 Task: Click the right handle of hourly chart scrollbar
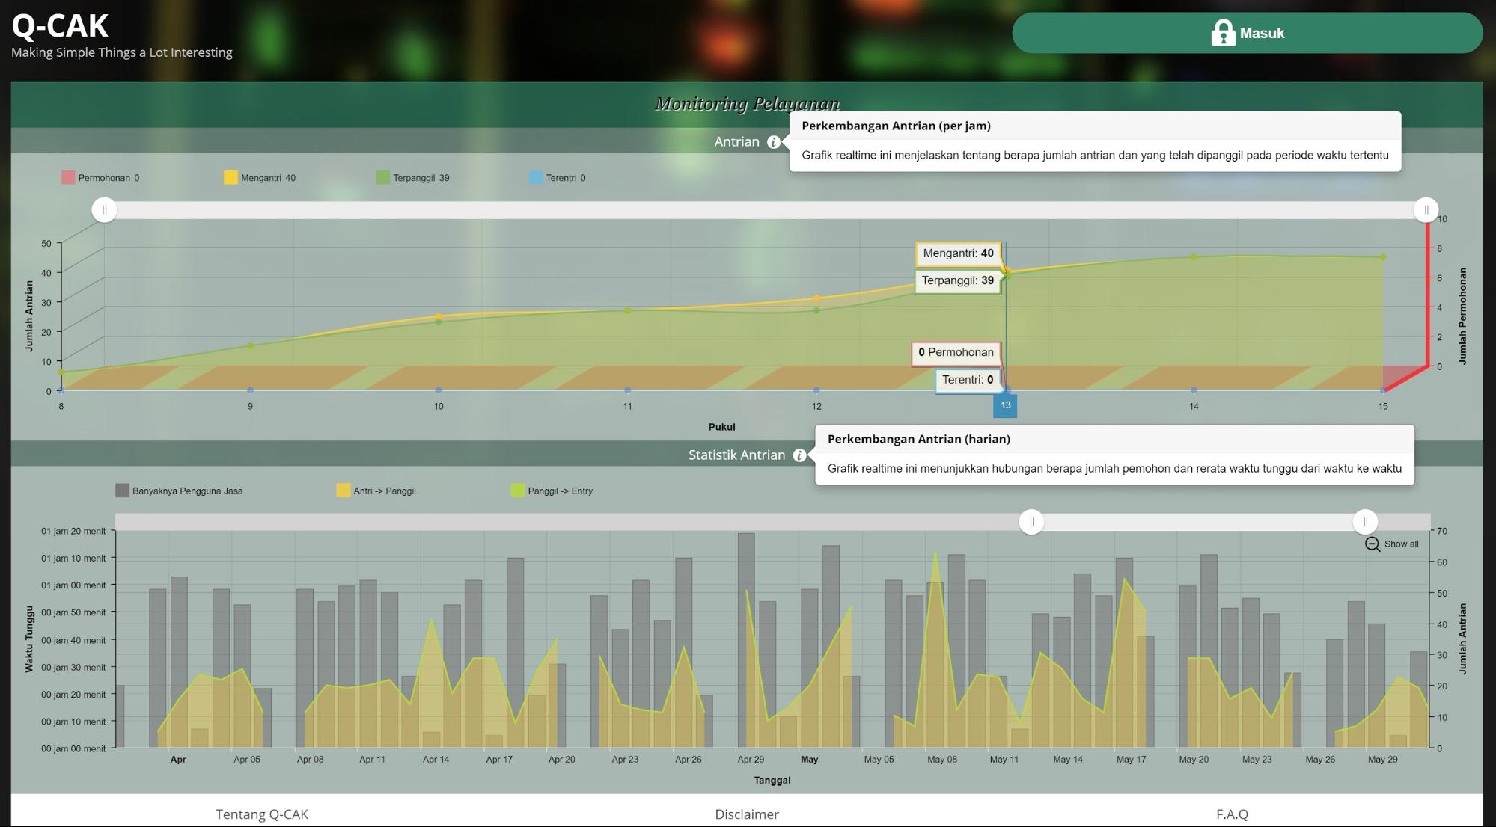pyautogui.click(x=1426, y=210)
